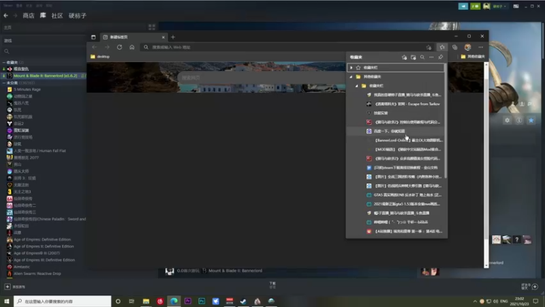The width and height of the screenshot is (545, 307).
Task: Open notification center on taskbar
Action: point(536,301)
